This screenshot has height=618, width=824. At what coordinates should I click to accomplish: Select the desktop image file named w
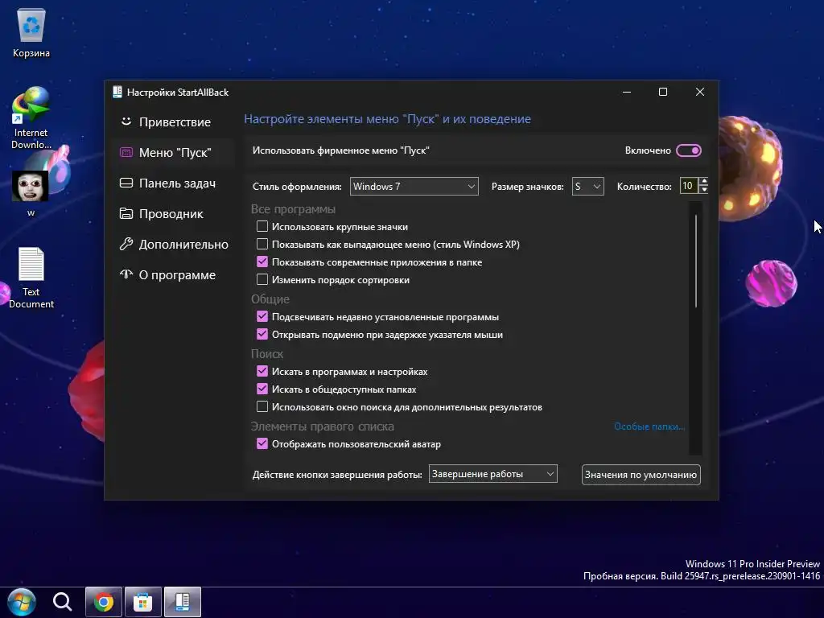pyautogui.click(x=31, y=193)
